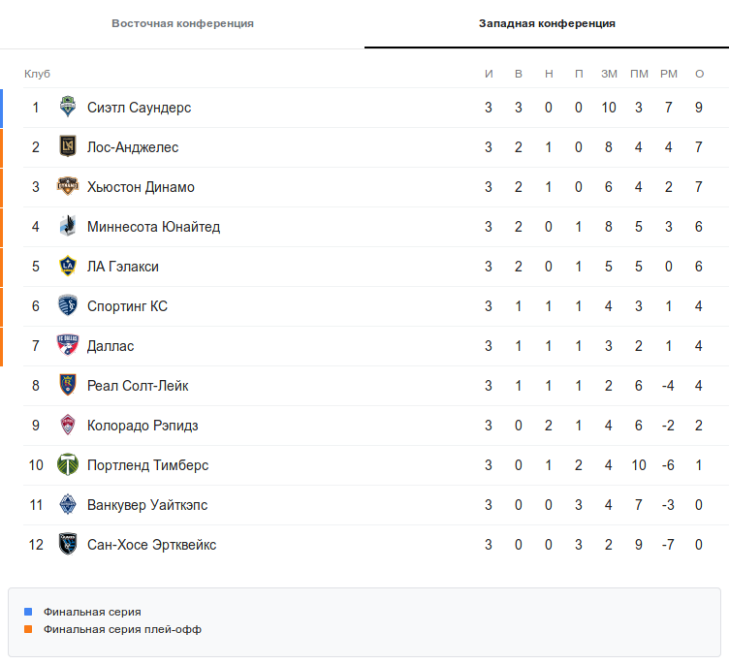Open the Сиэтл Саундерс team name link

point(139,108)
